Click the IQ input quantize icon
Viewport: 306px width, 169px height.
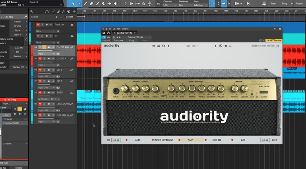tap(159, 4)
